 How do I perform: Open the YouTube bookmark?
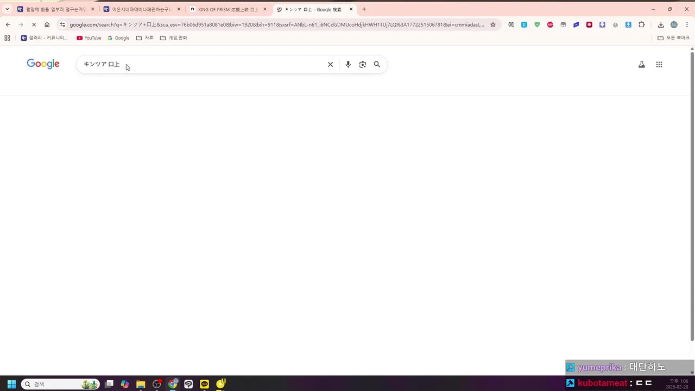click(x=89, y=38)
